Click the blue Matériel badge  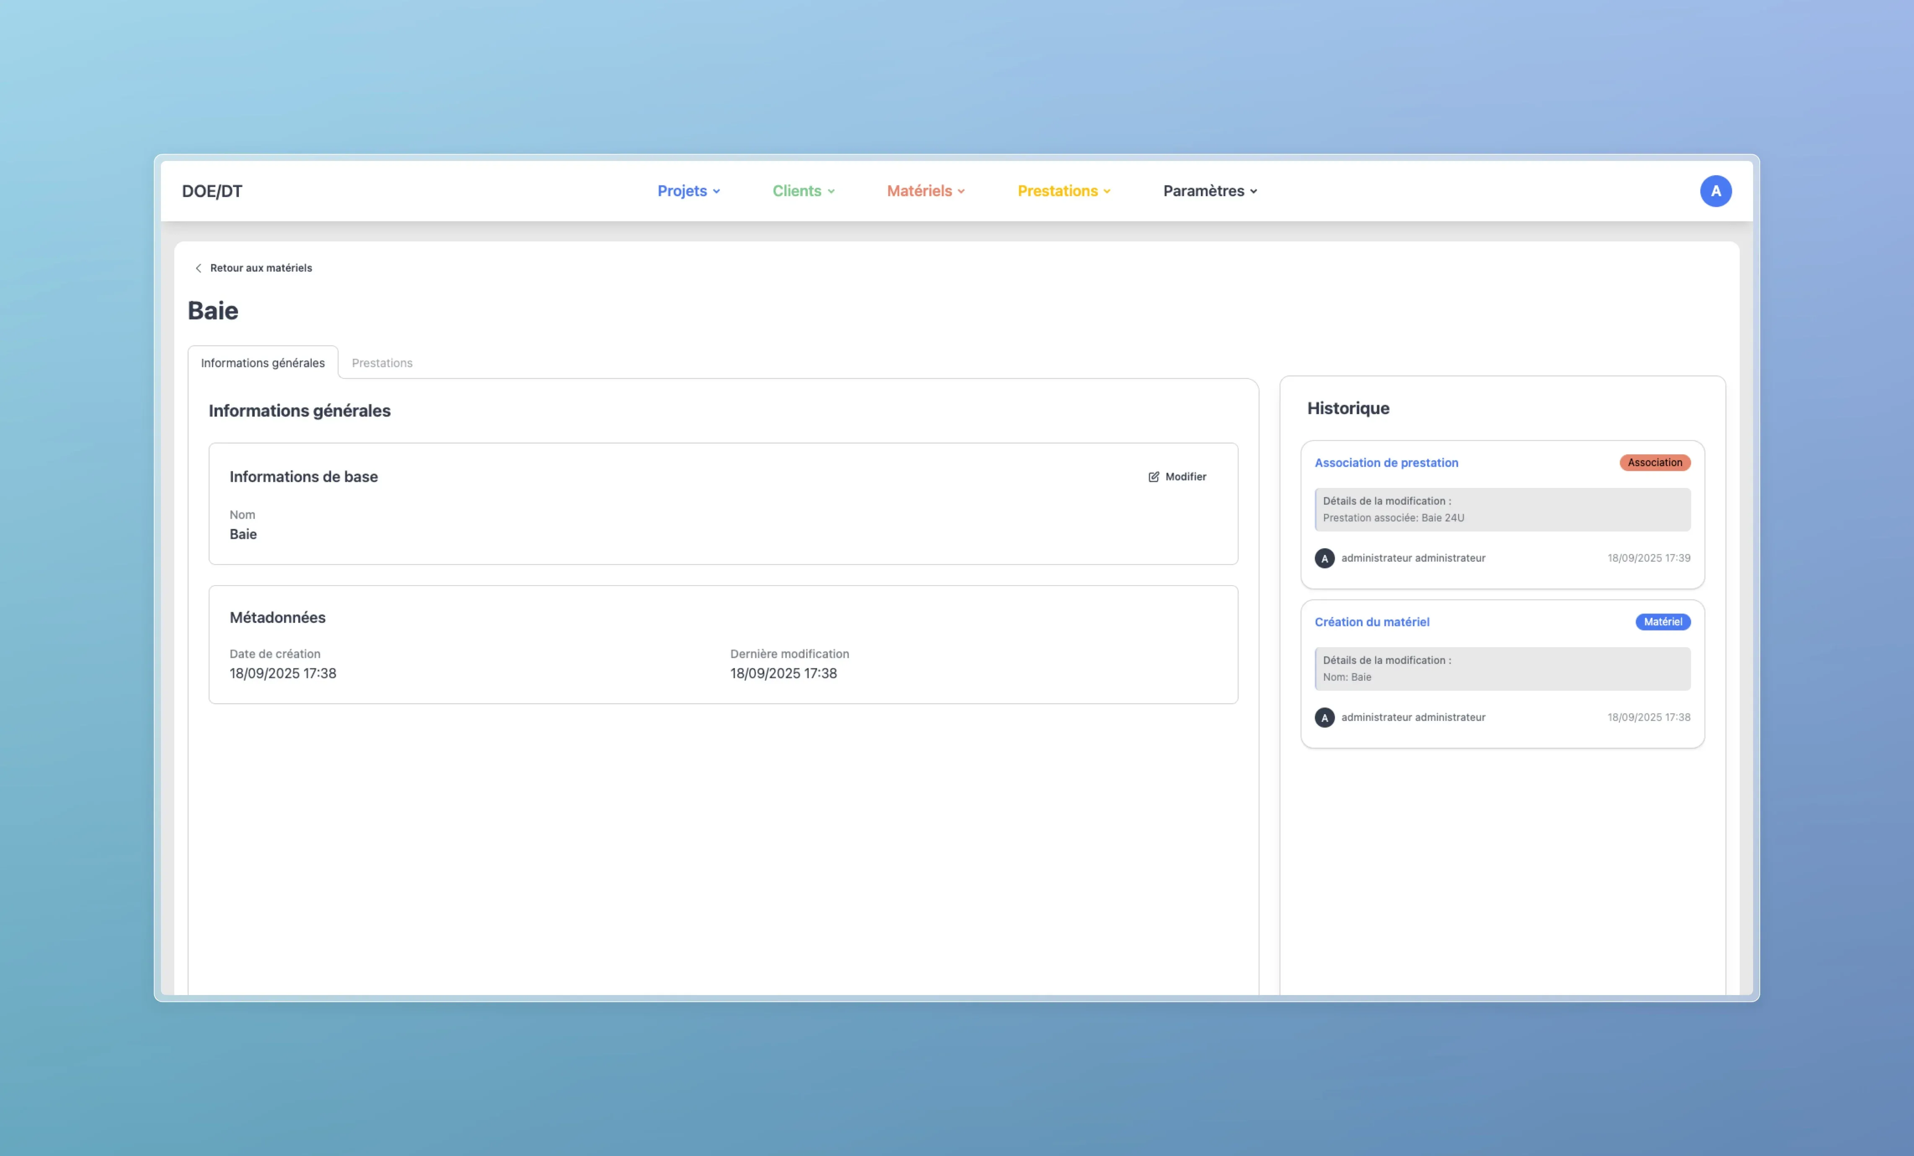point(1662,622)
